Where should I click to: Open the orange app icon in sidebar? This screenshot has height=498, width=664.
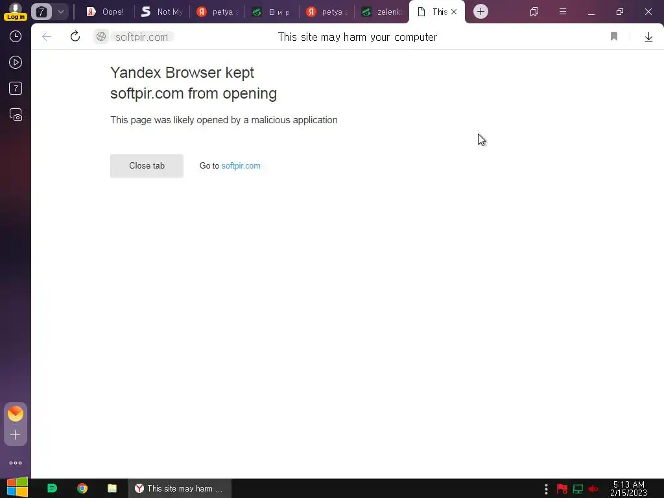[x=16, y=413]
